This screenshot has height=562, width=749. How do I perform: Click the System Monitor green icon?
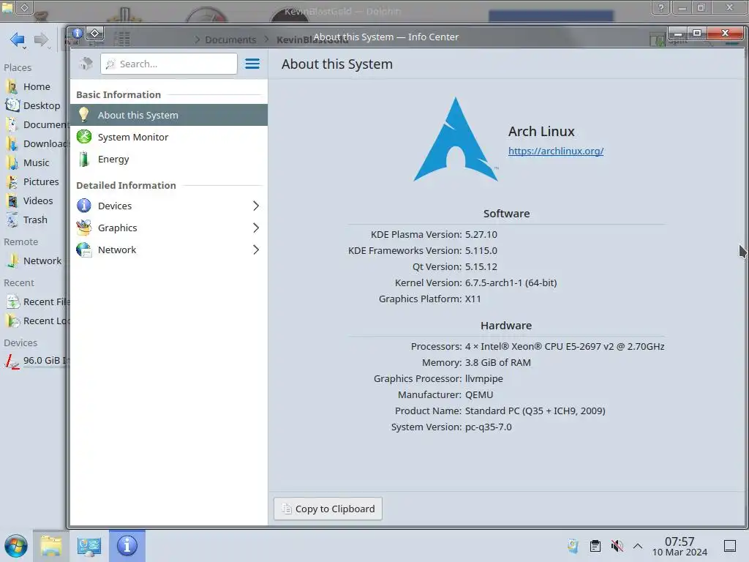tap(84, 137)
